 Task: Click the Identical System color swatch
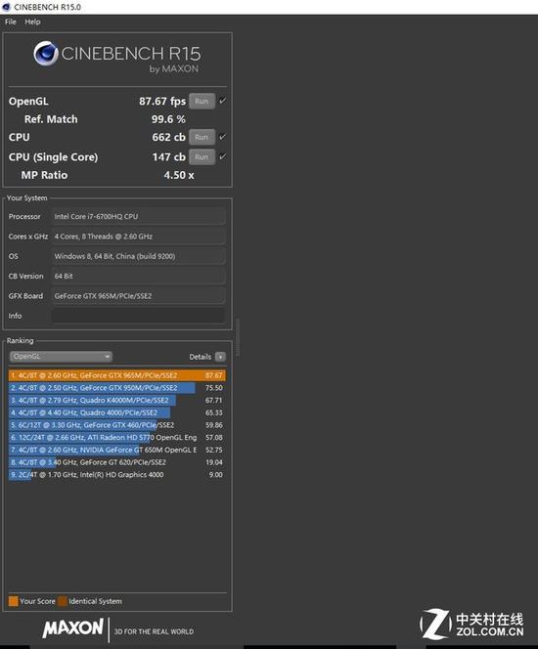(63, 601)
